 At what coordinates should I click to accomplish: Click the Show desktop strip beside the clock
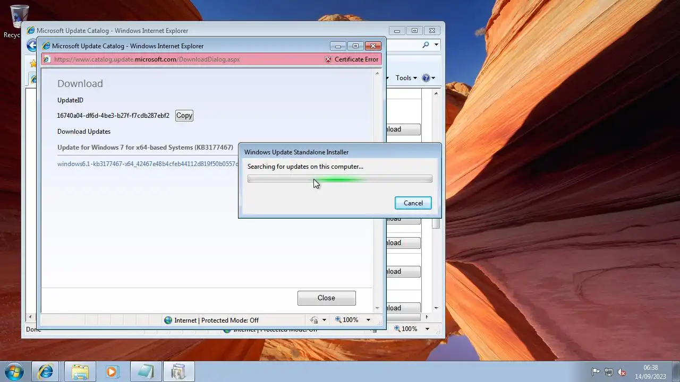[x=676, y=371]
